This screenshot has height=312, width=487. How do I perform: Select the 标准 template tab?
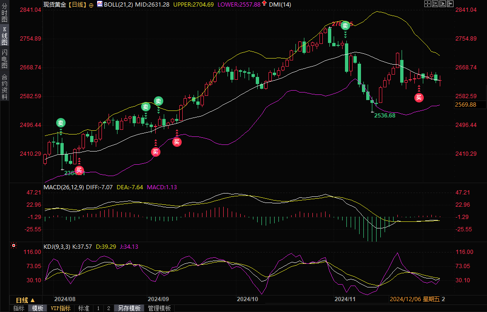pyautogui.click(x=84, y=308)
